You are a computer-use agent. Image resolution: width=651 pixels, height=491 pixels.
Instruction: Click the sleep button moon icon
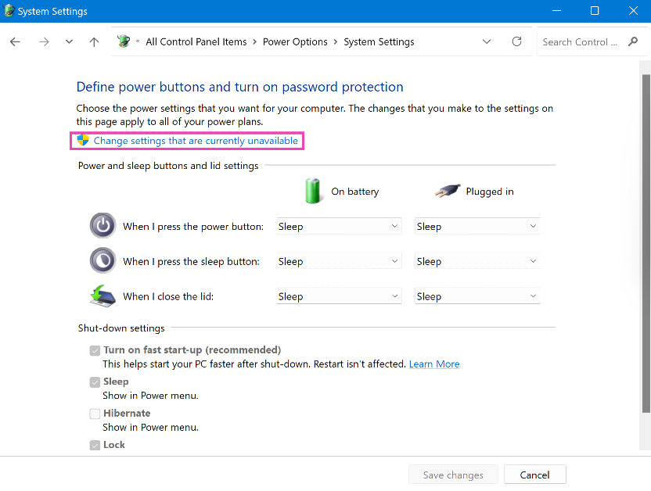(103, 261)
